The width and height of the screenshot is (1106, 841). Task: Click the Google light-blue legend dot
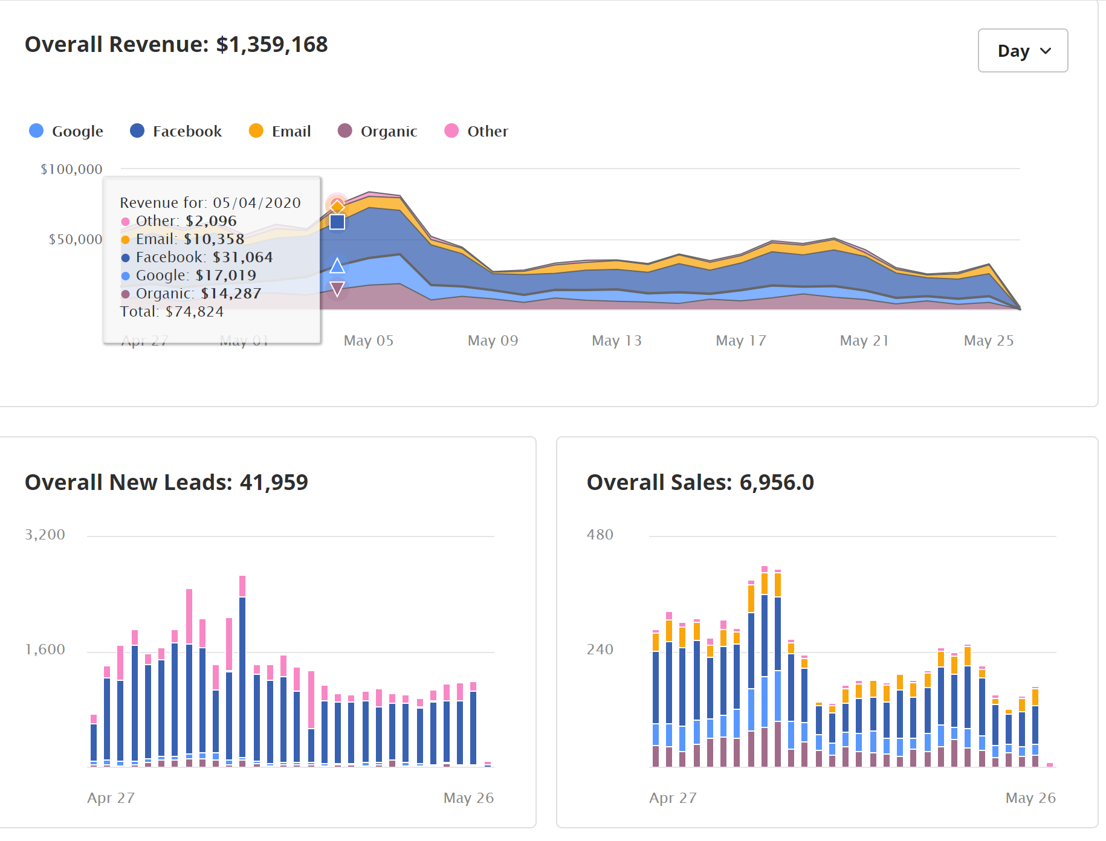[36, 130]
